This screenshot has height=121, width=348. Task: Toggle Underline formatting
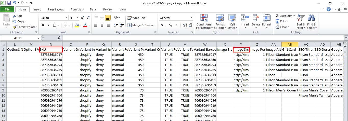coord(54,25)
